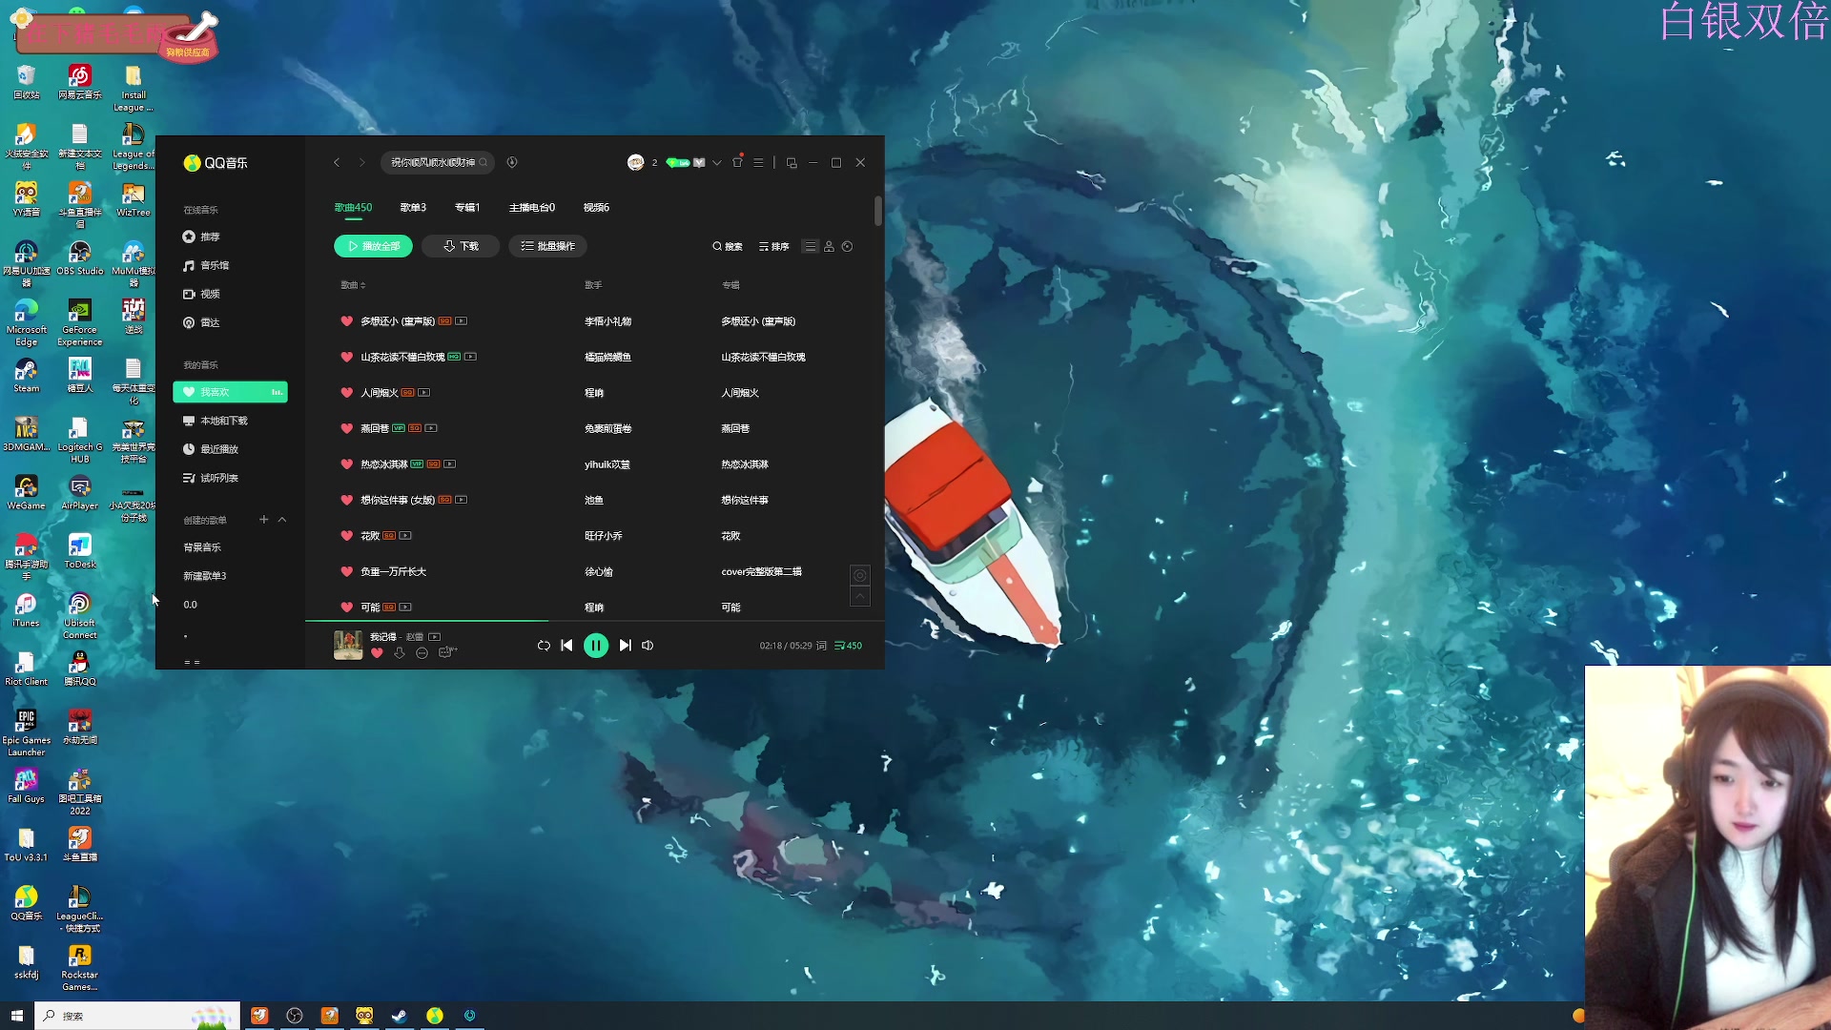1831x1030 pixels.
Task: Open the 450-song play queue
Action: (x=848, y=646)
